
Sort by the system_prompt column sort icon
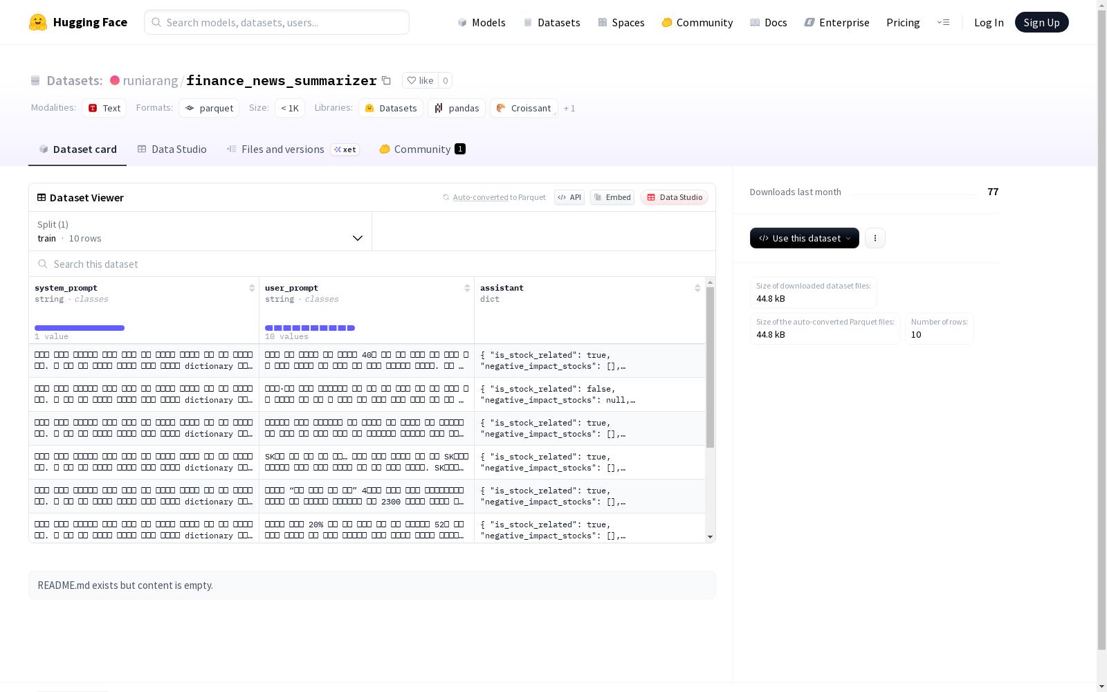pos(252,288)
